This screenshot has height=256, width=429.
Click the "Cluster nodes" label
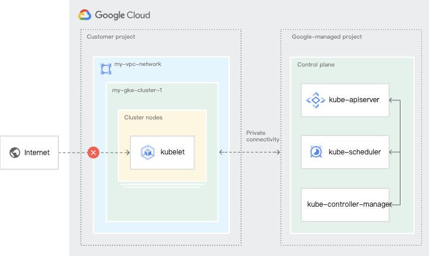pyautogui.click(x=143, y=118)
